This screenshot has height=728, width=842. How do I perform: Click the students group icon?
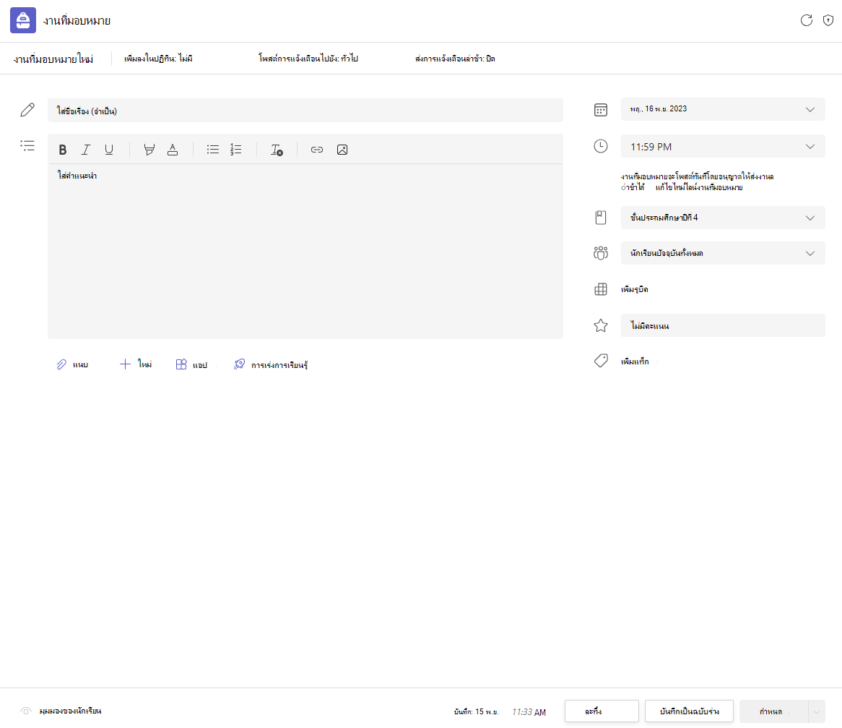point(601,253)
